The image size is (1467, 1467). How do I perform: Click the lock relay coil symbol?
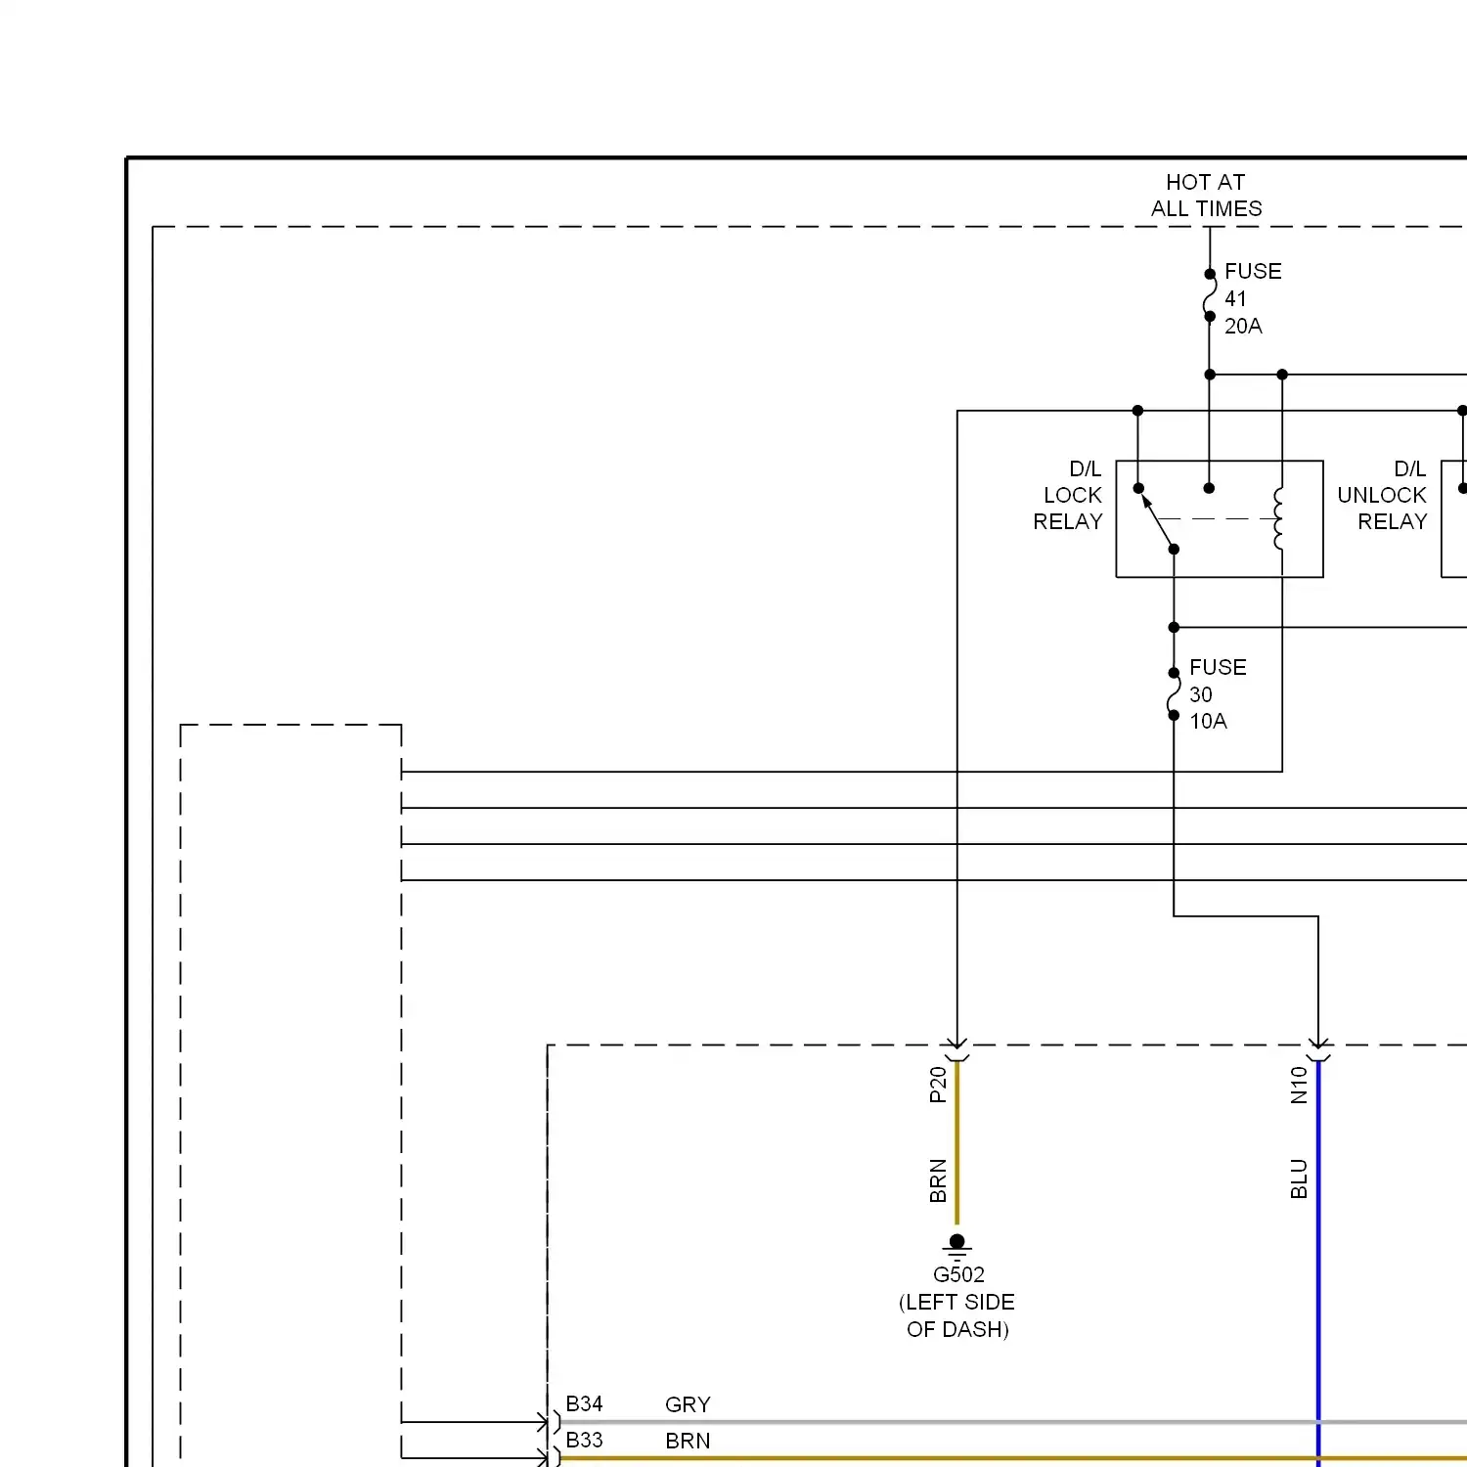click(x=1279, y=519)
